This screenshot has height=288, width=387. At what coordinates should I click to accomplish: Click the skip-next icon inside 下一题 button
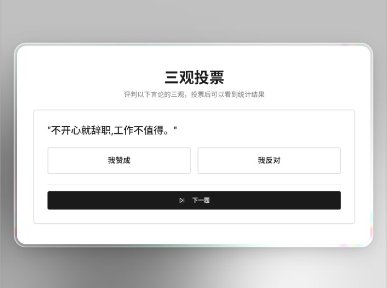click(x=182, y=200)
